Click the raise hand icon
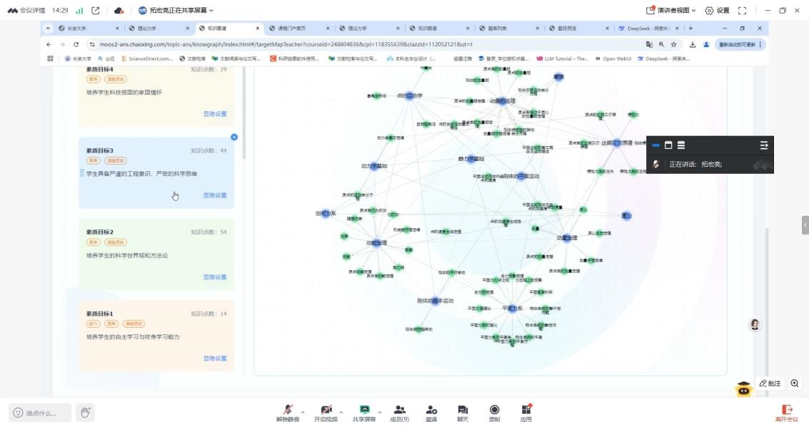 pos(85,413)
